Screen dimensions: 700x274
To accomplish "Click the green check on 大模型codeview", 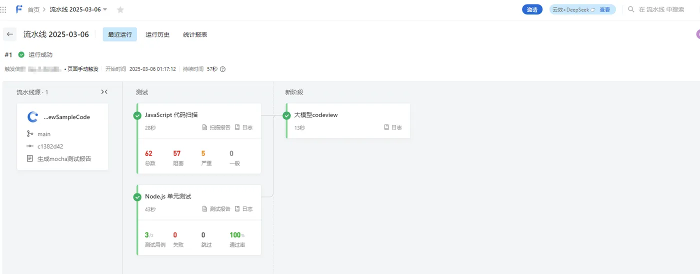I will click(286, 115).
